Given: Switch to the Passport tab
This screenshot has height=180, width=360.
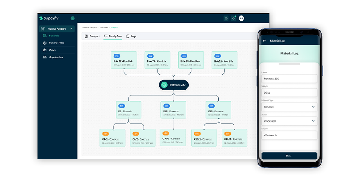Looking at the screenshot, I should (x=92, y=36).
